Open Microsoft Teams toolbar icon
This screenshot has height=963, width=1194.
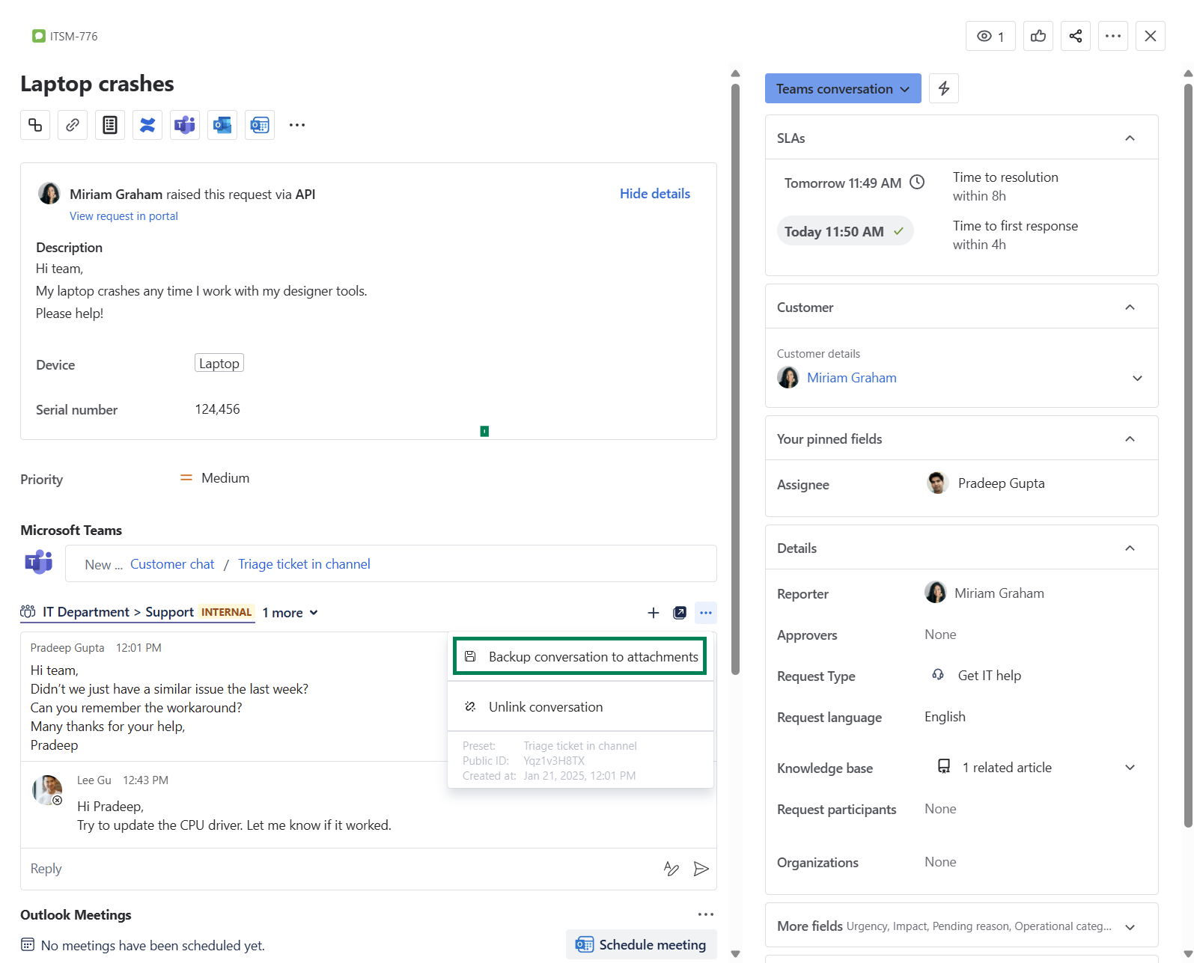tap(185, 125)
